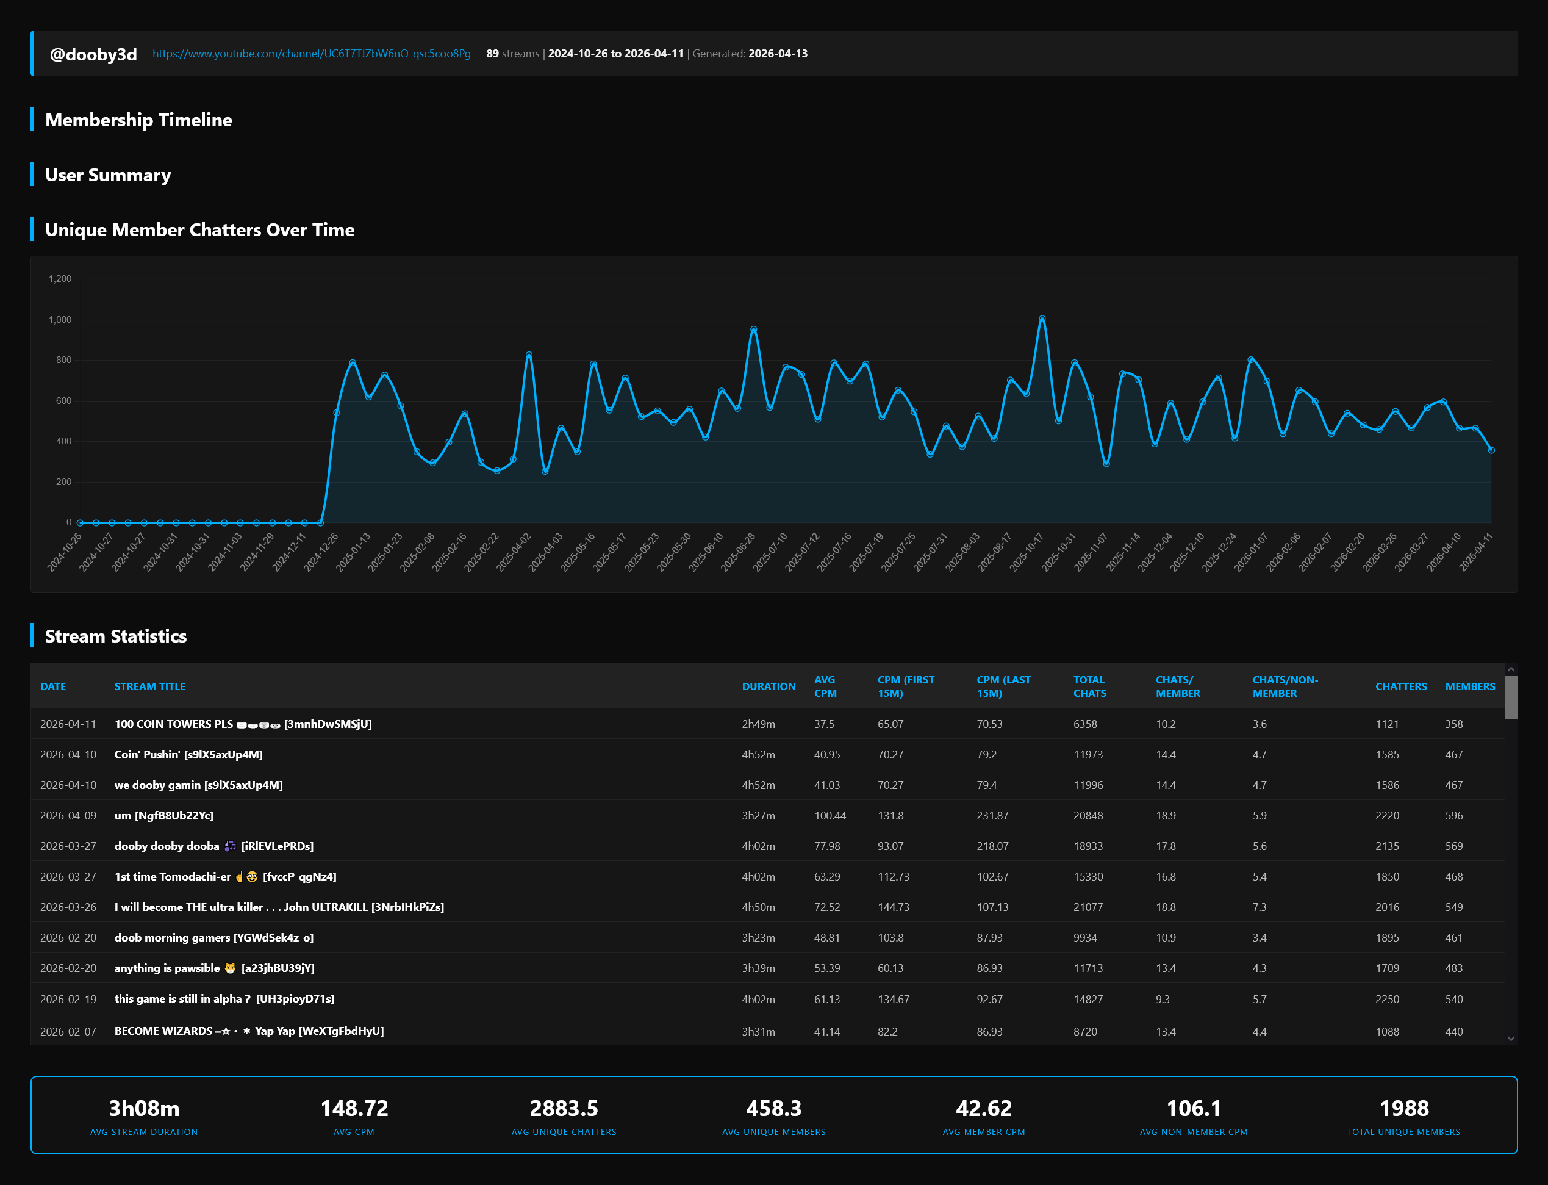Sort by CHATTERS column header
This screenshot has height=1185, width=1548.
pyautogui.click(x=1400, y=686)
